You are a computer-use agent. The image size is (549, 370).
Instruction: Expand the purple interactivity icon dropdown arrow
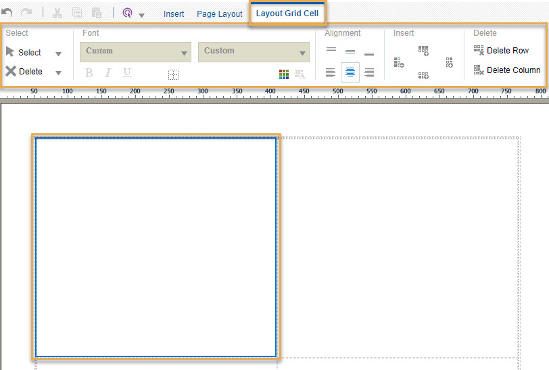click(141, 16)
